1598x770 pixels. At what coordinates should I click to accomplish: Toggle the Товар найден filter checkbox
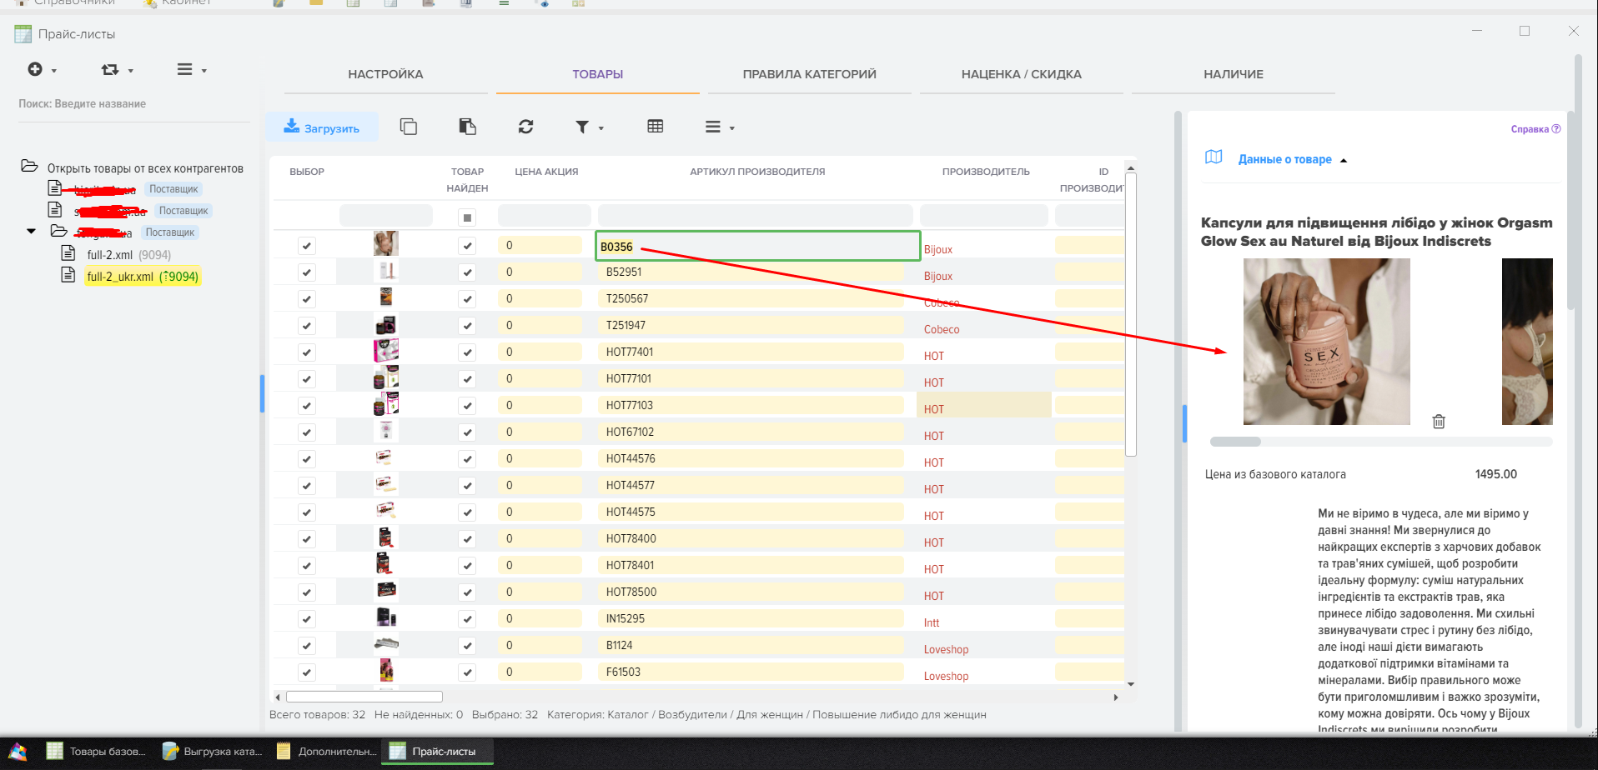pos(467,218)
